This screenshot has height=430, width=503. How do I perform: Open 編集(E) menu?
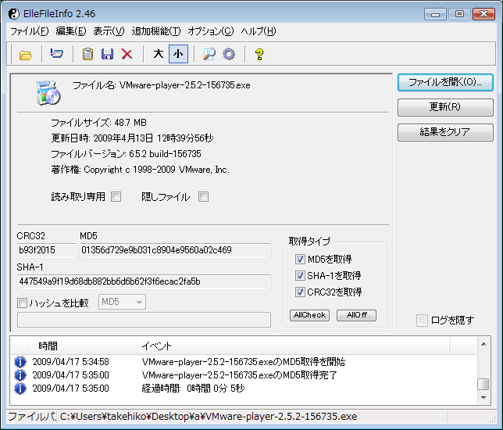71,31
